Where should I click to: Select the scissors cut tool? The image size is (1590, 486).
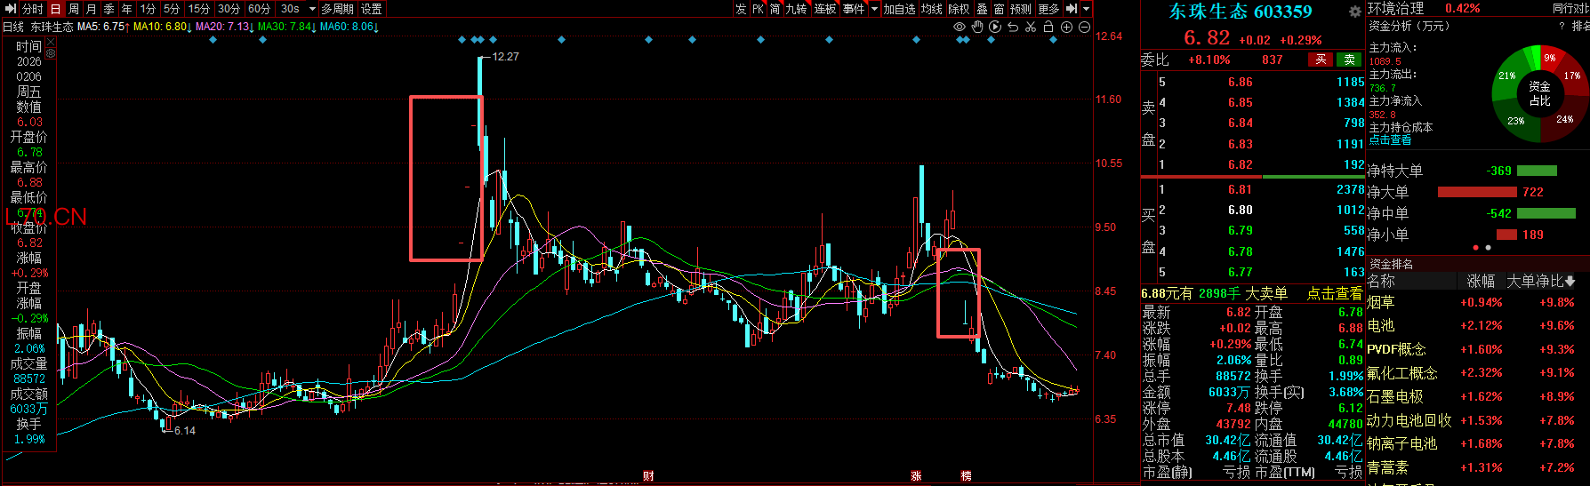point(1031,27)
